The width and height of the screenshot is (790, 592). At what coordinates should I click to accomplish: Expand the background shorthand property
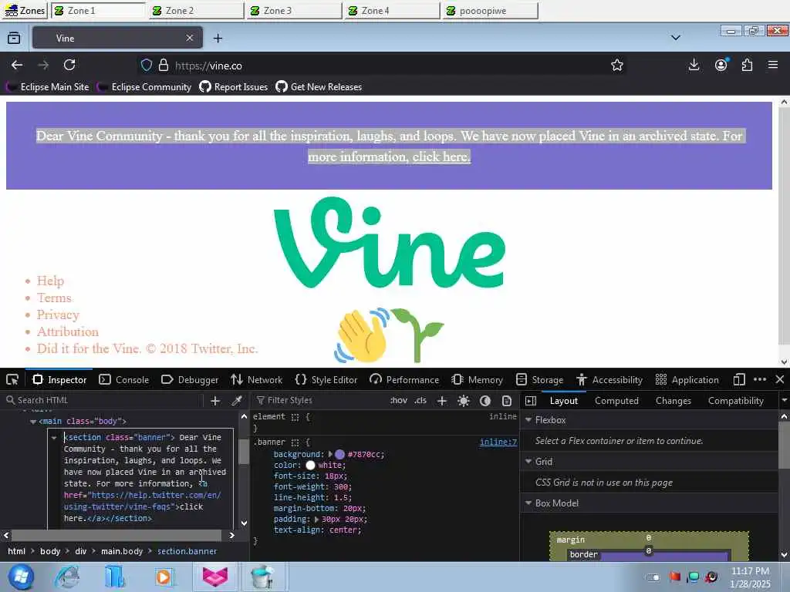coord(330,454)
